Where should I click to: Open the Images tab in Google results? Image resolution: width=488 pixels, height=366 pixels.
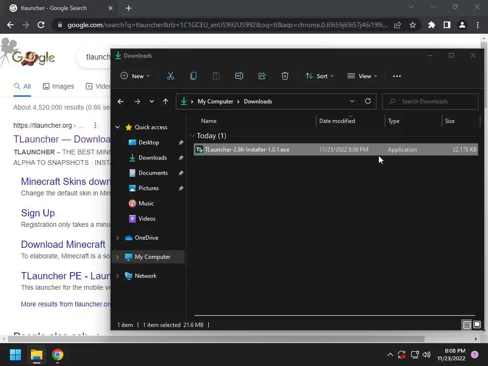coord(59,86)
